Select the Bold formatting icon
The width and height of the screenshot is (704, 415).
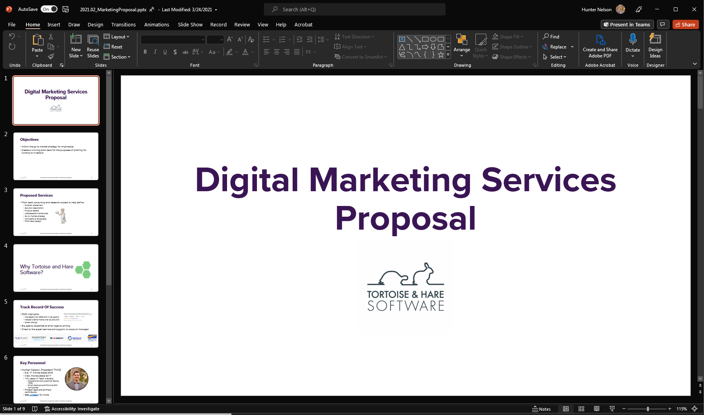[x=145, y=52]
